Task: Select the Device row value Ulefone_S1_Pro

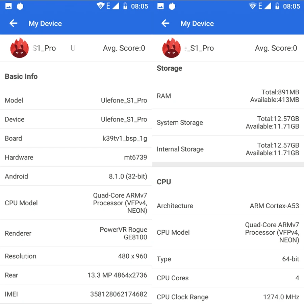Action: tap(124, 119)
